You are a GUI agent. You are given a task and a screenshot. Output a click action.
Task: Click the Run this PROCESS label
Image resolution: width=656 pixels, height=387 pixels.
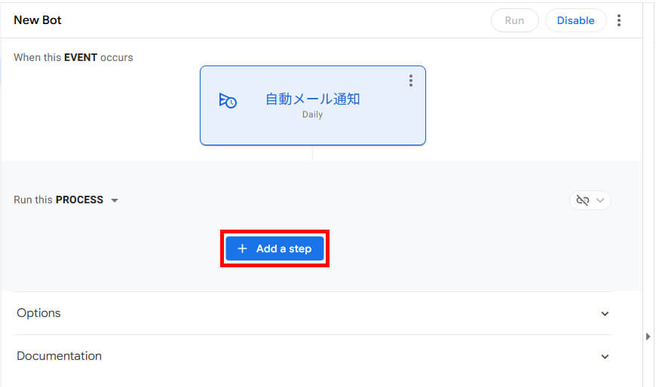click(x=59, y=200)
